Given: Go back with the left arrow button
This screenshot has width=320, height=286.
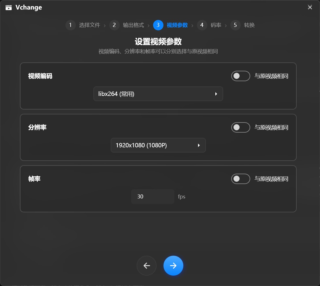Looking at the screenshot, I should point(146,265).
